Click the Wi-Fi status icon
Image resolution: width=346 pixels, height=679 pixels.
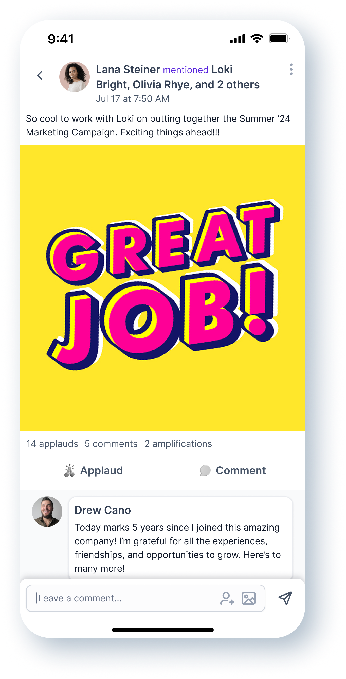257,39
